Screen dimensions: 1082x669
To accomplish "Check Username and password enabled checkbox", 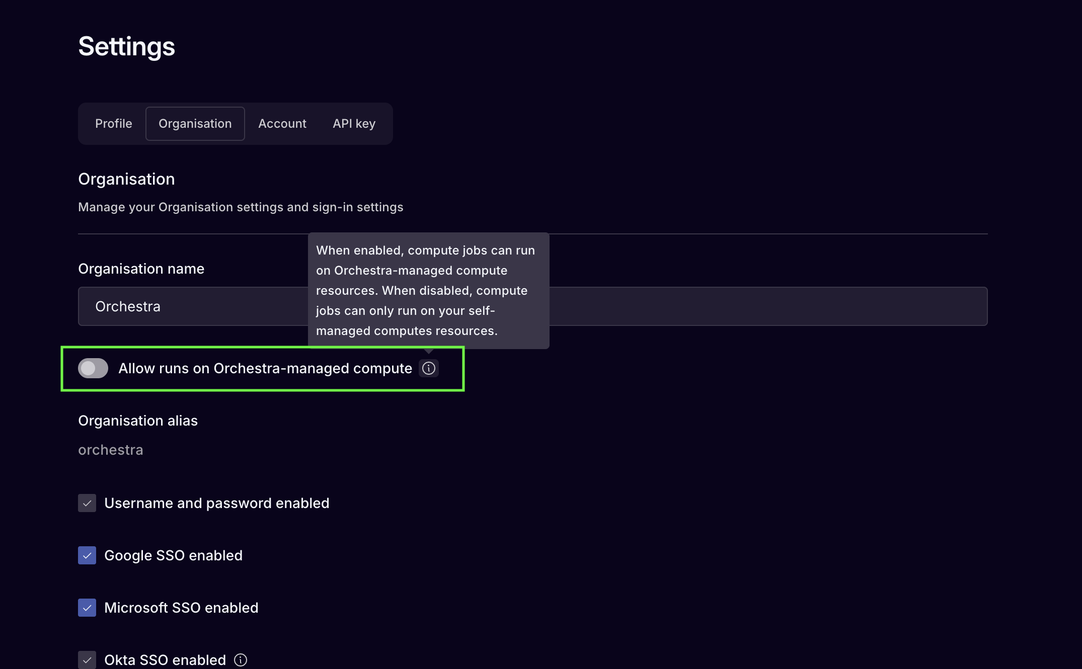I will (87, 503).
